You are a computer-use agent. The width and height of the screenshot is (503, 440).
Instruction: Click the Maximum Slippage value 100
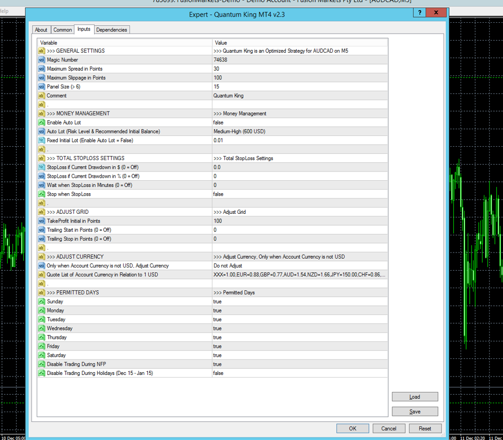pyautogui.click(x=218, y=78)
